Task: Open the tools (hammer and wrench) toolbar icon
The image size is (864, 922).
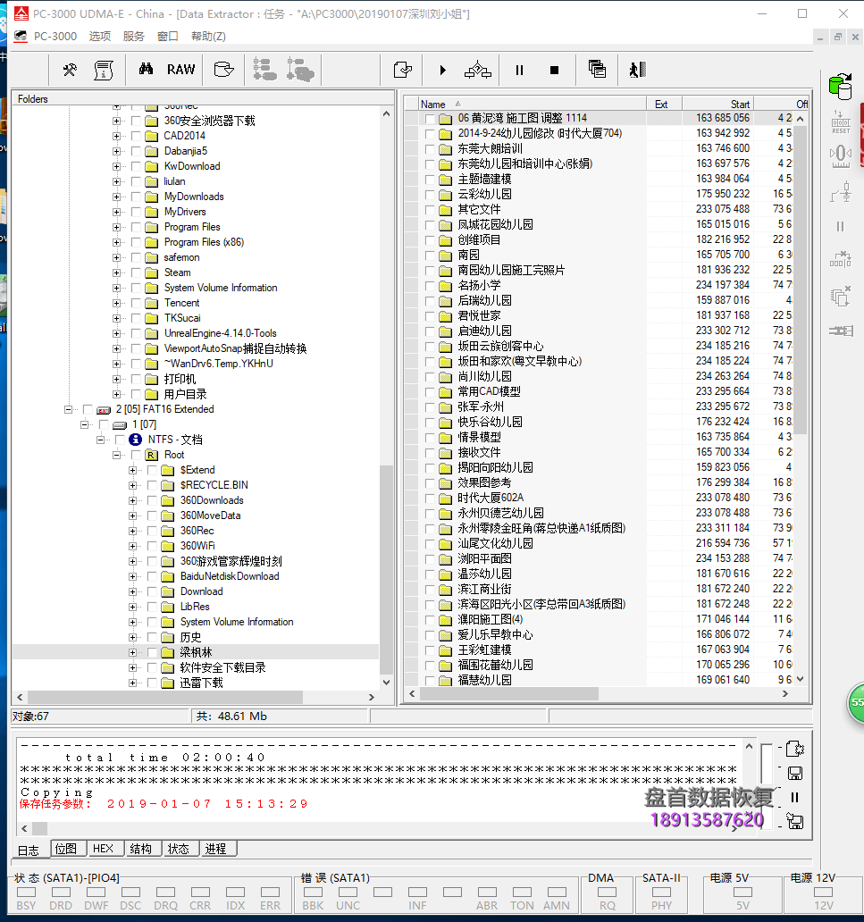Action: [x=70, y=70]
